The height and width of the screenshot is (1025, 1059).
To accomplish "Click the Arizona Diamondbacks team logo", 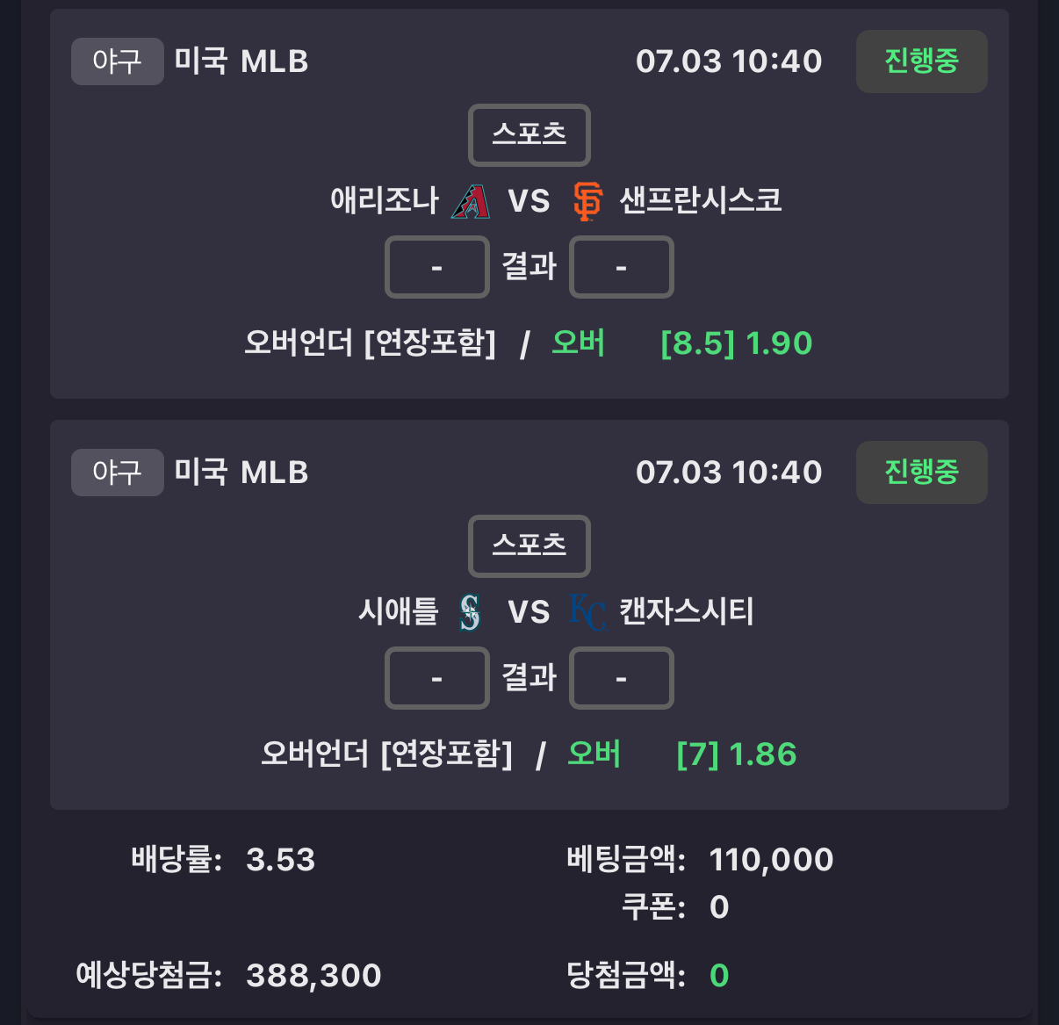I will 471,201.
